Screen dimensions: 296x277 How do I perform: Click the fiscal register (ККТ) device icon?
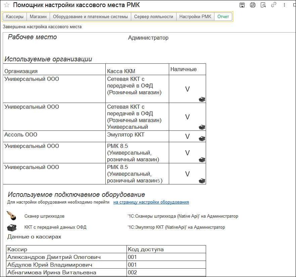click(12, 227)
